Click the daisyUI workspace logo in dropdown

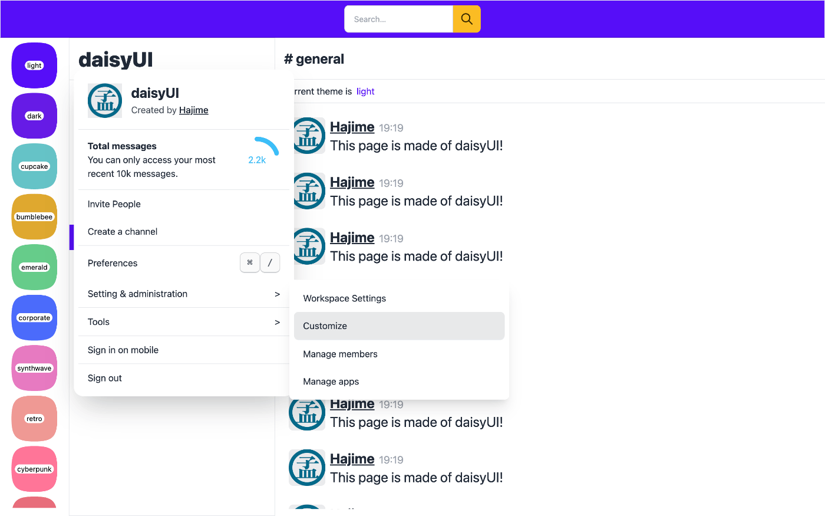click(x=105, y=100)
